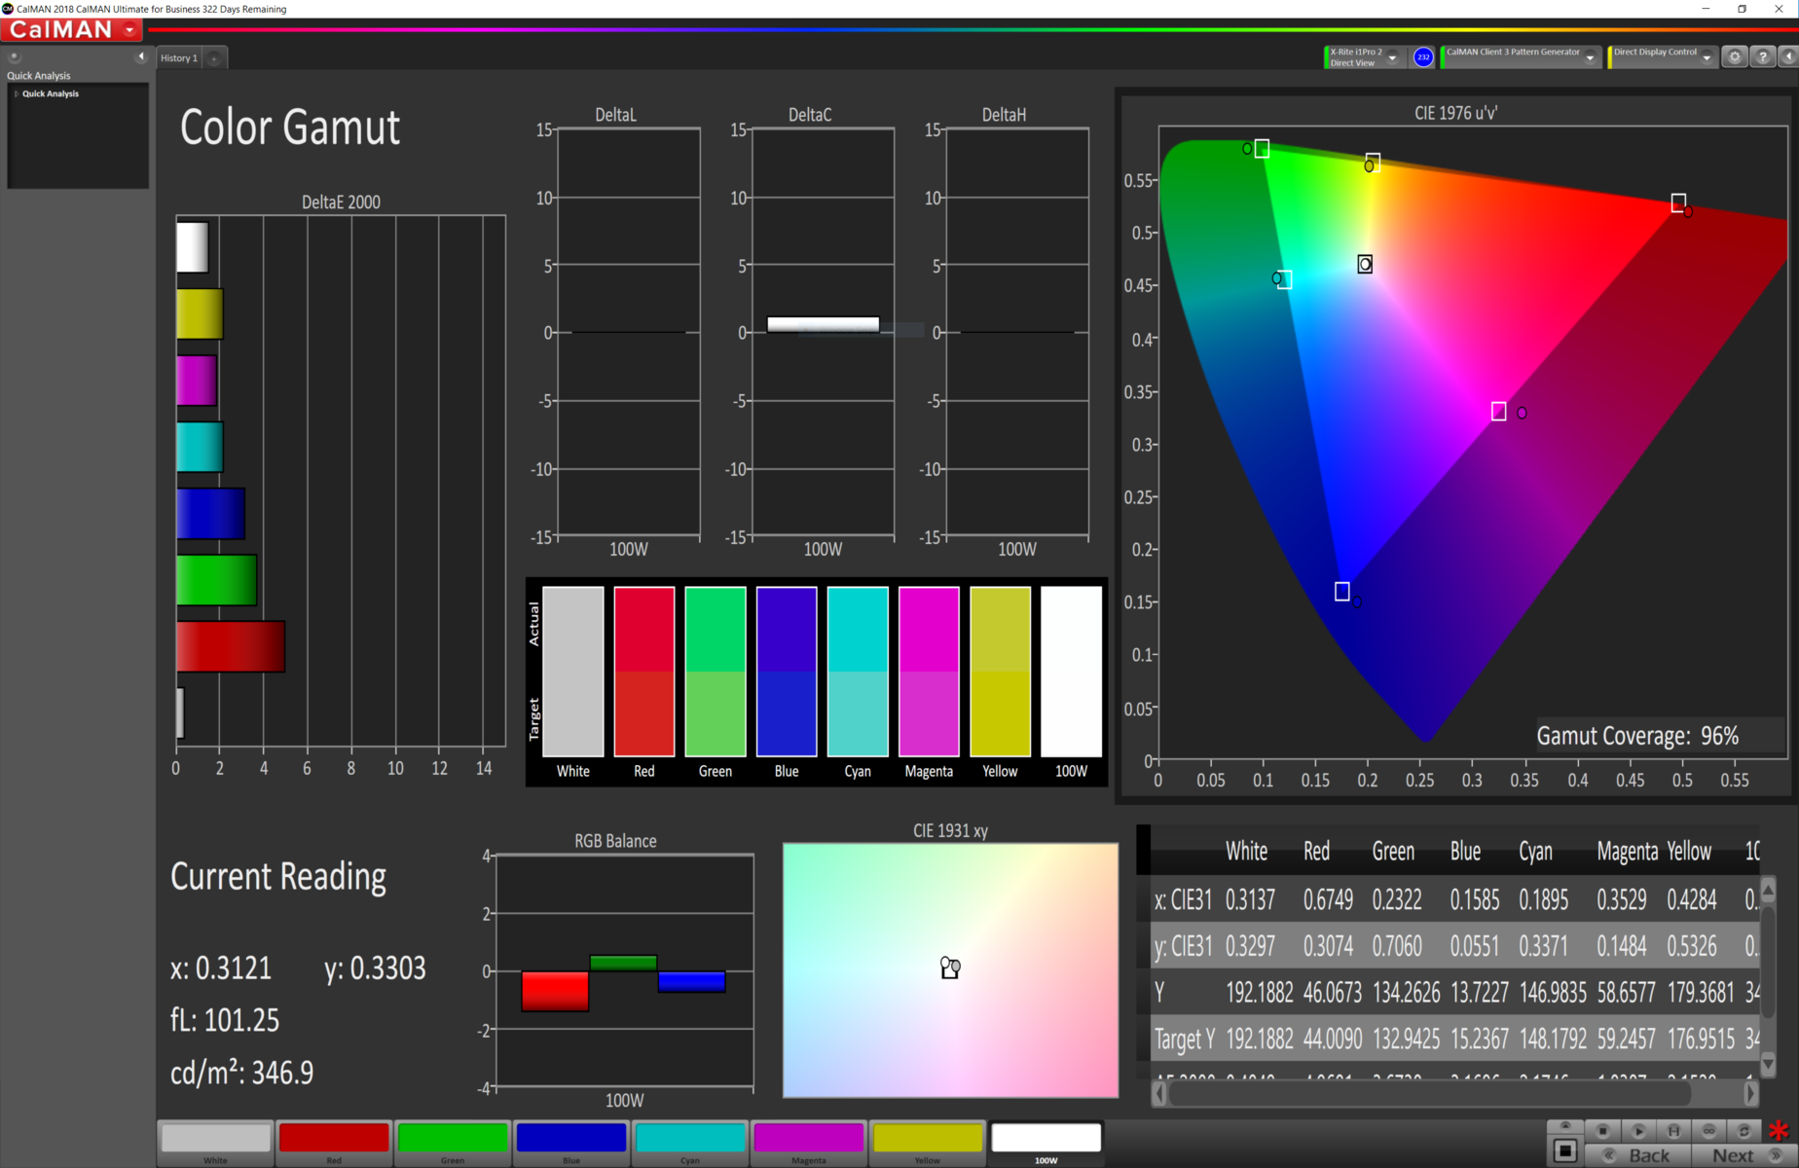Click the Next navigation button

point(1731,1156)
